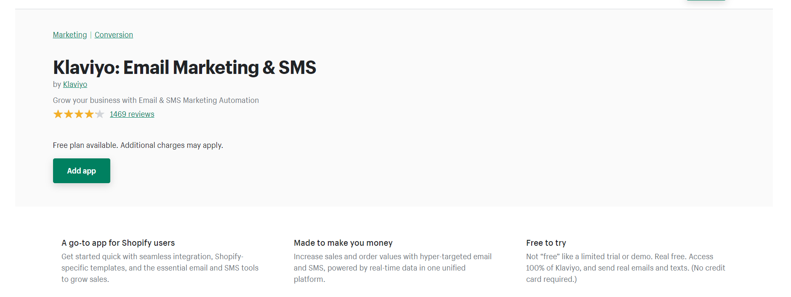Click the third gold rating star

79,114
